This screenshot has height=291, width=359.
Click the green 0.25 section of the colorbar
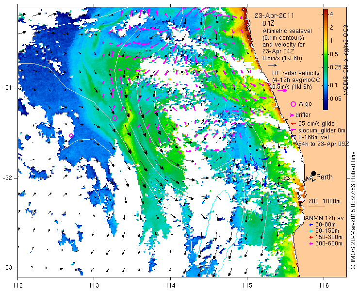click(325, 67)
